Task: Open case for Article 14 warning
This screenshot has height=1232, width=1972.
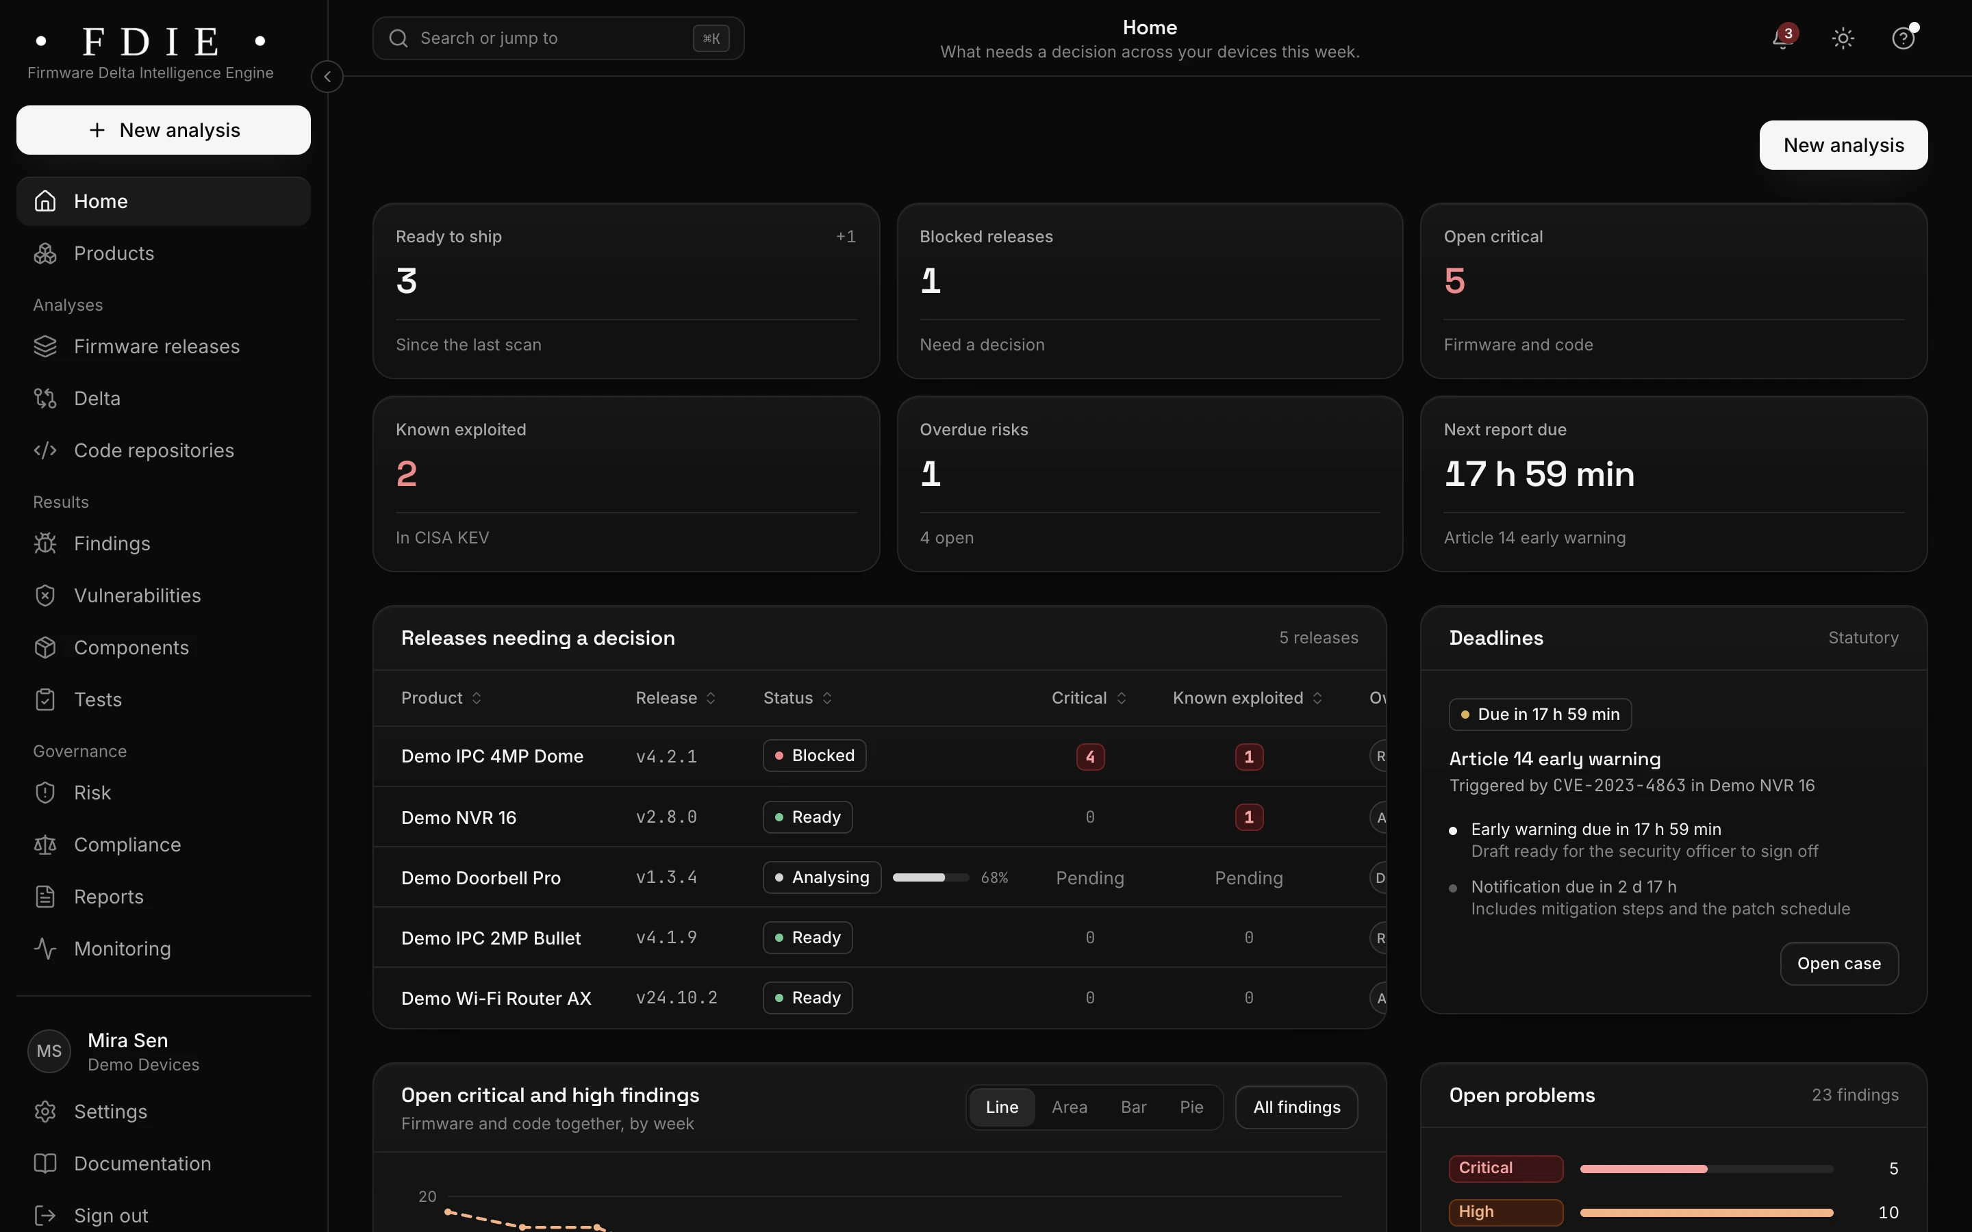Action: pos(1839,964)
